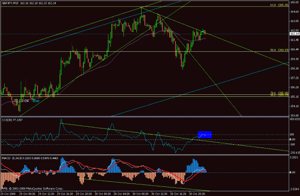Click price axis value 155.15
Screen dimensions: 300x196
[x=295, y=97]
